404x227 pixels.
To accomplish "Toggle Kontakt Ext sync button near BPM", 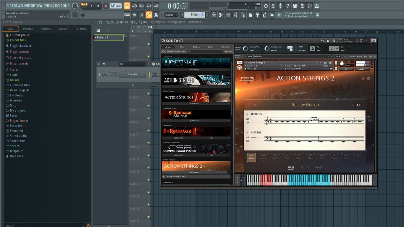I will coord(290,47).
